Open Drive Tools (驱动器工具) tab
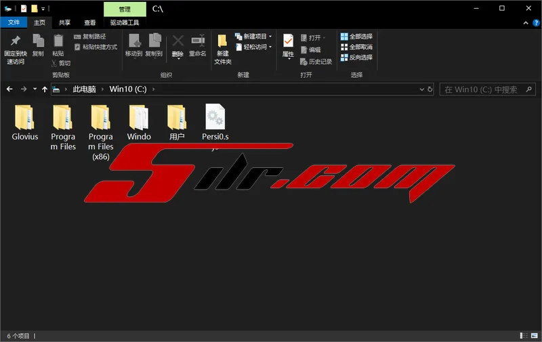Screen dimensions: 542x342 125,22
